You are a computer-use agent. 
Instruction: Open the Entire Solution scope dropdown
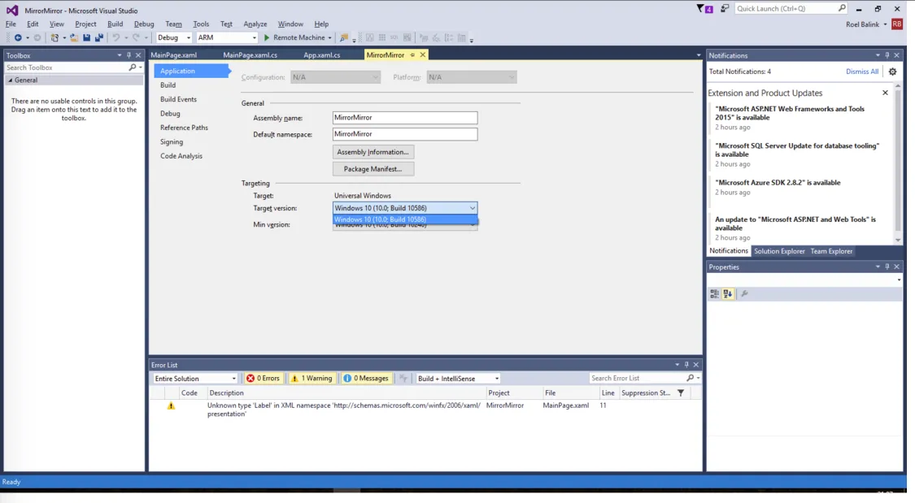pos(195,379)
